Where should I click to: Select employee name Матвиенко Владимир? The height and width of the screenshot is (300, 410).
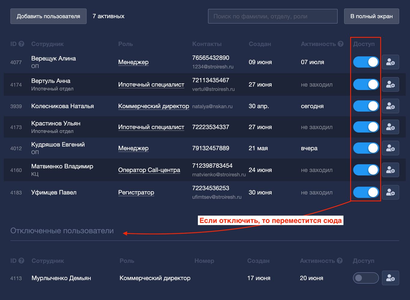click(62, 166)
